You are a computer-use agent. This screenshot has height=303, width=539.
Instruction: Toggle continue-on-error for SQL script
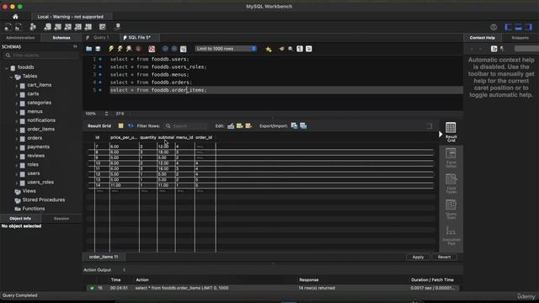click(x=152, y=49)
